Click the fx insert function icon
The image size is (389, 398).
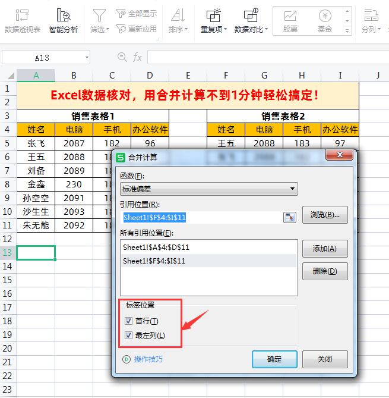tap(137, 57)
